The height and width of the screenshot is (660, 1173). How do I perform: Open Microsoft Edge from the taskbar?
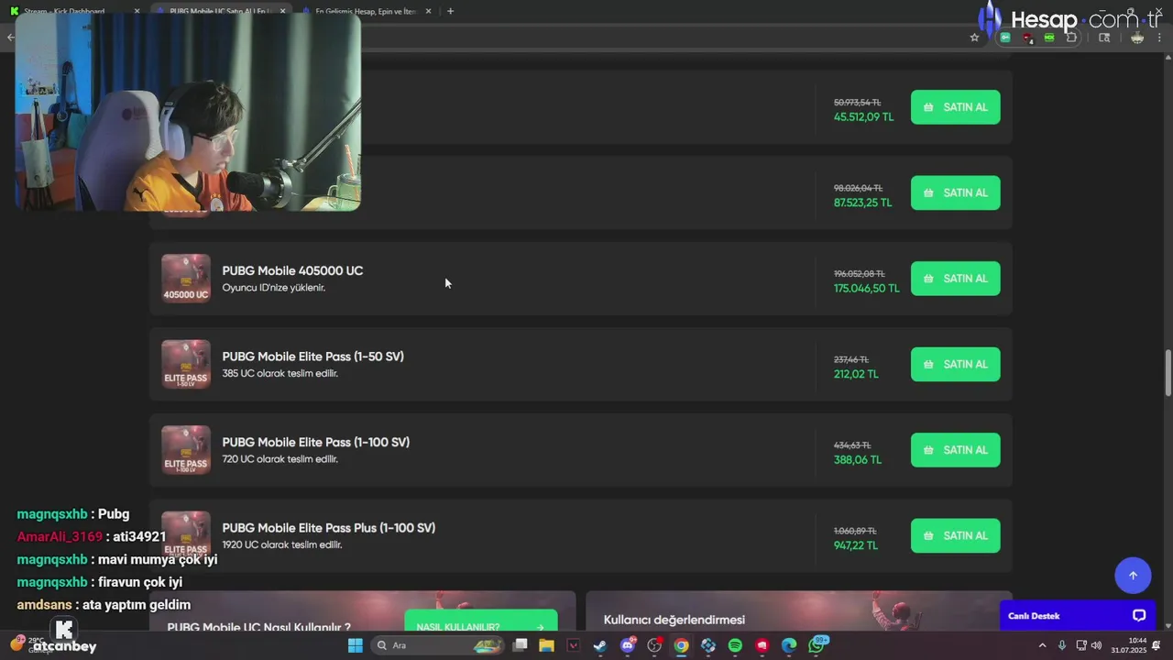click(789, 645)
